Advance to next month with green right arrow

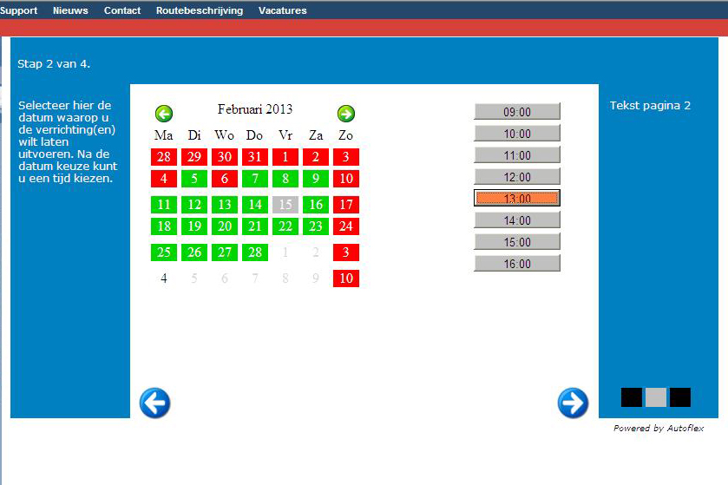coord(346,114)
